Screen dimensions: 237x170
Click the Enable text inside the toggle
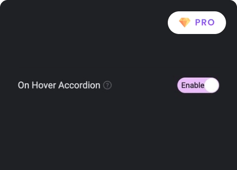tap(193, 85)
